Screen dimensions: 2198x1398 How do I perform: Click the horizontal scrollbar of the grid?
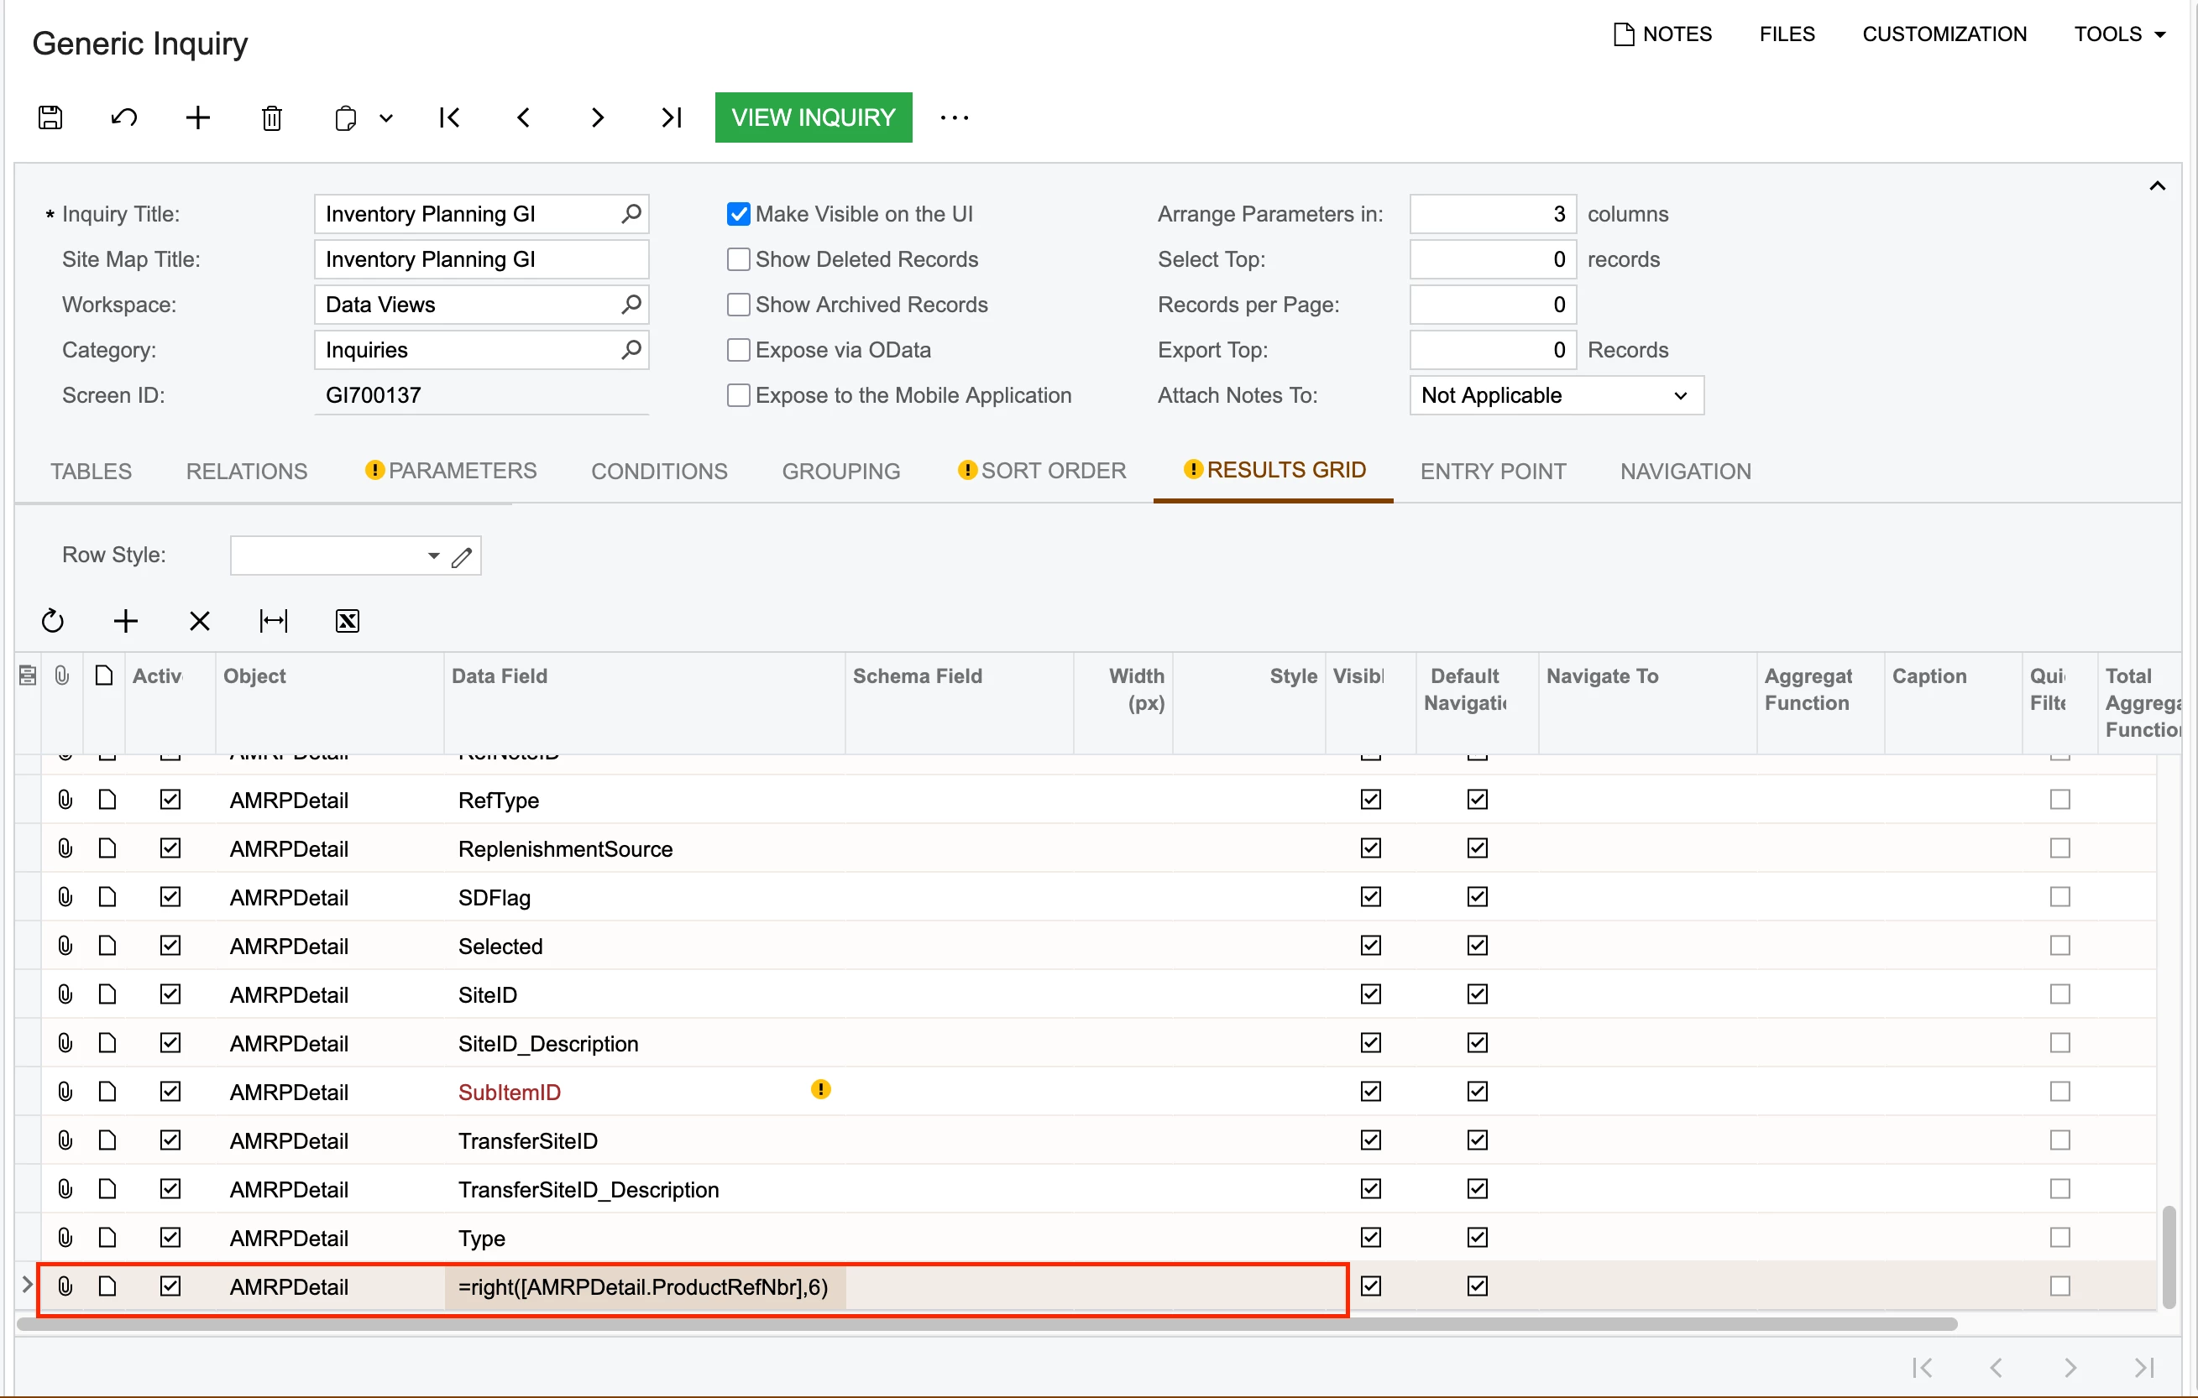point(986,1324)
